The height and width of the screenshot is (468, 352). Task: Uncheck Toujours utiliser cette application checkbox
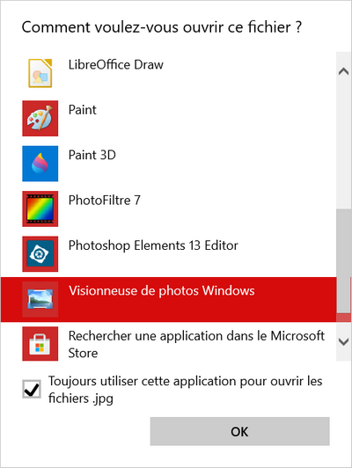[x=32, y=389]
